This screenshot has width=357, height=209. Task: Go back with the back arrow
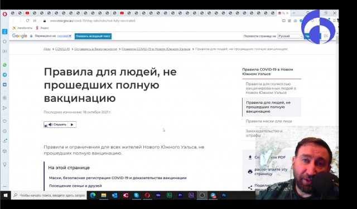click(13, 21)
